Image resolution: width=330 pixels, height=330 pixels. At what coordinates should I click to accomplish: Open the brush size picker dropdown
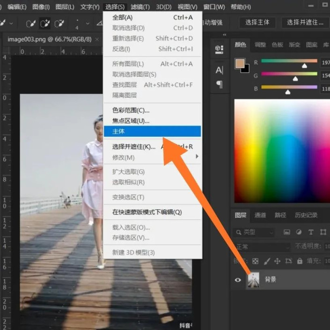coord(88,23)
